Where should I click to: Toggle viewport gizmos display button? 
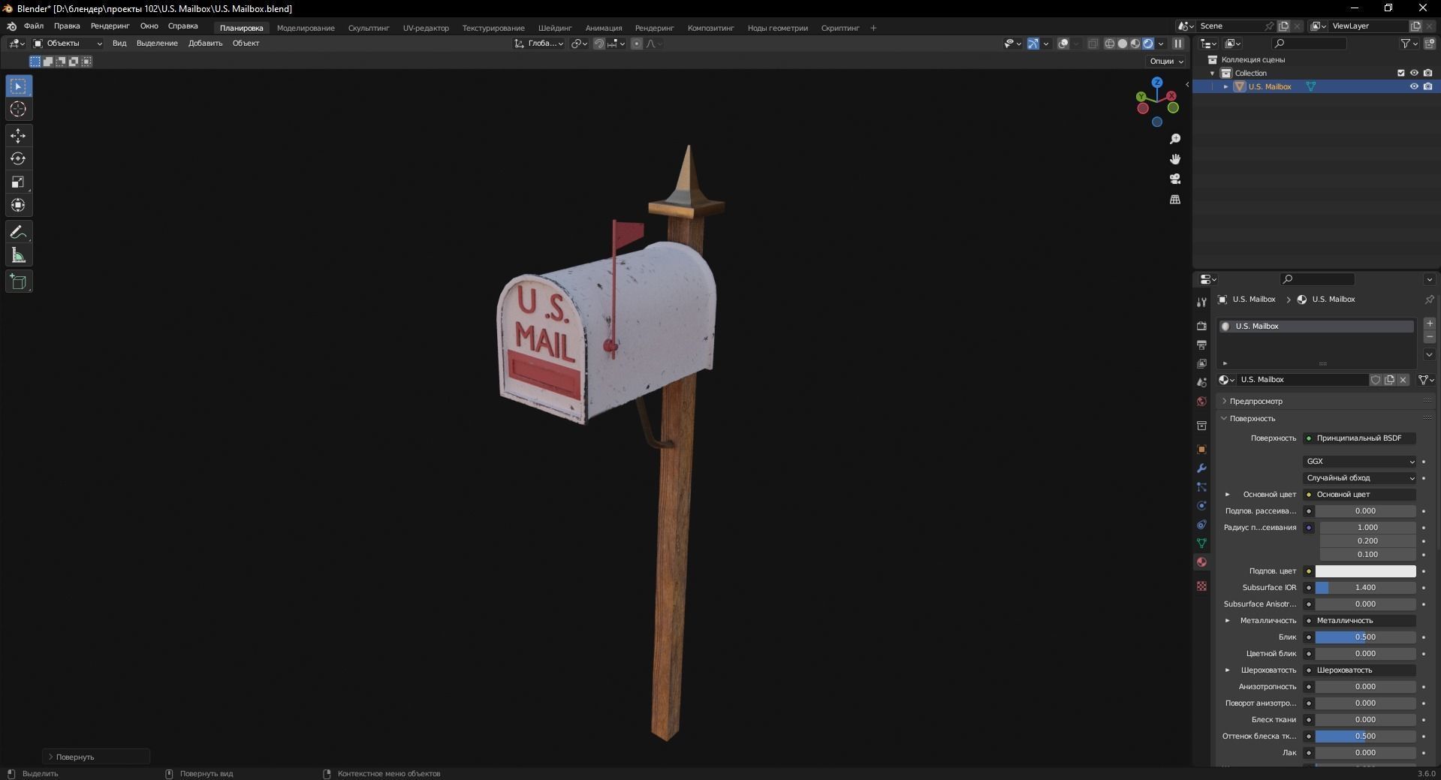(x=1033, y=44)
